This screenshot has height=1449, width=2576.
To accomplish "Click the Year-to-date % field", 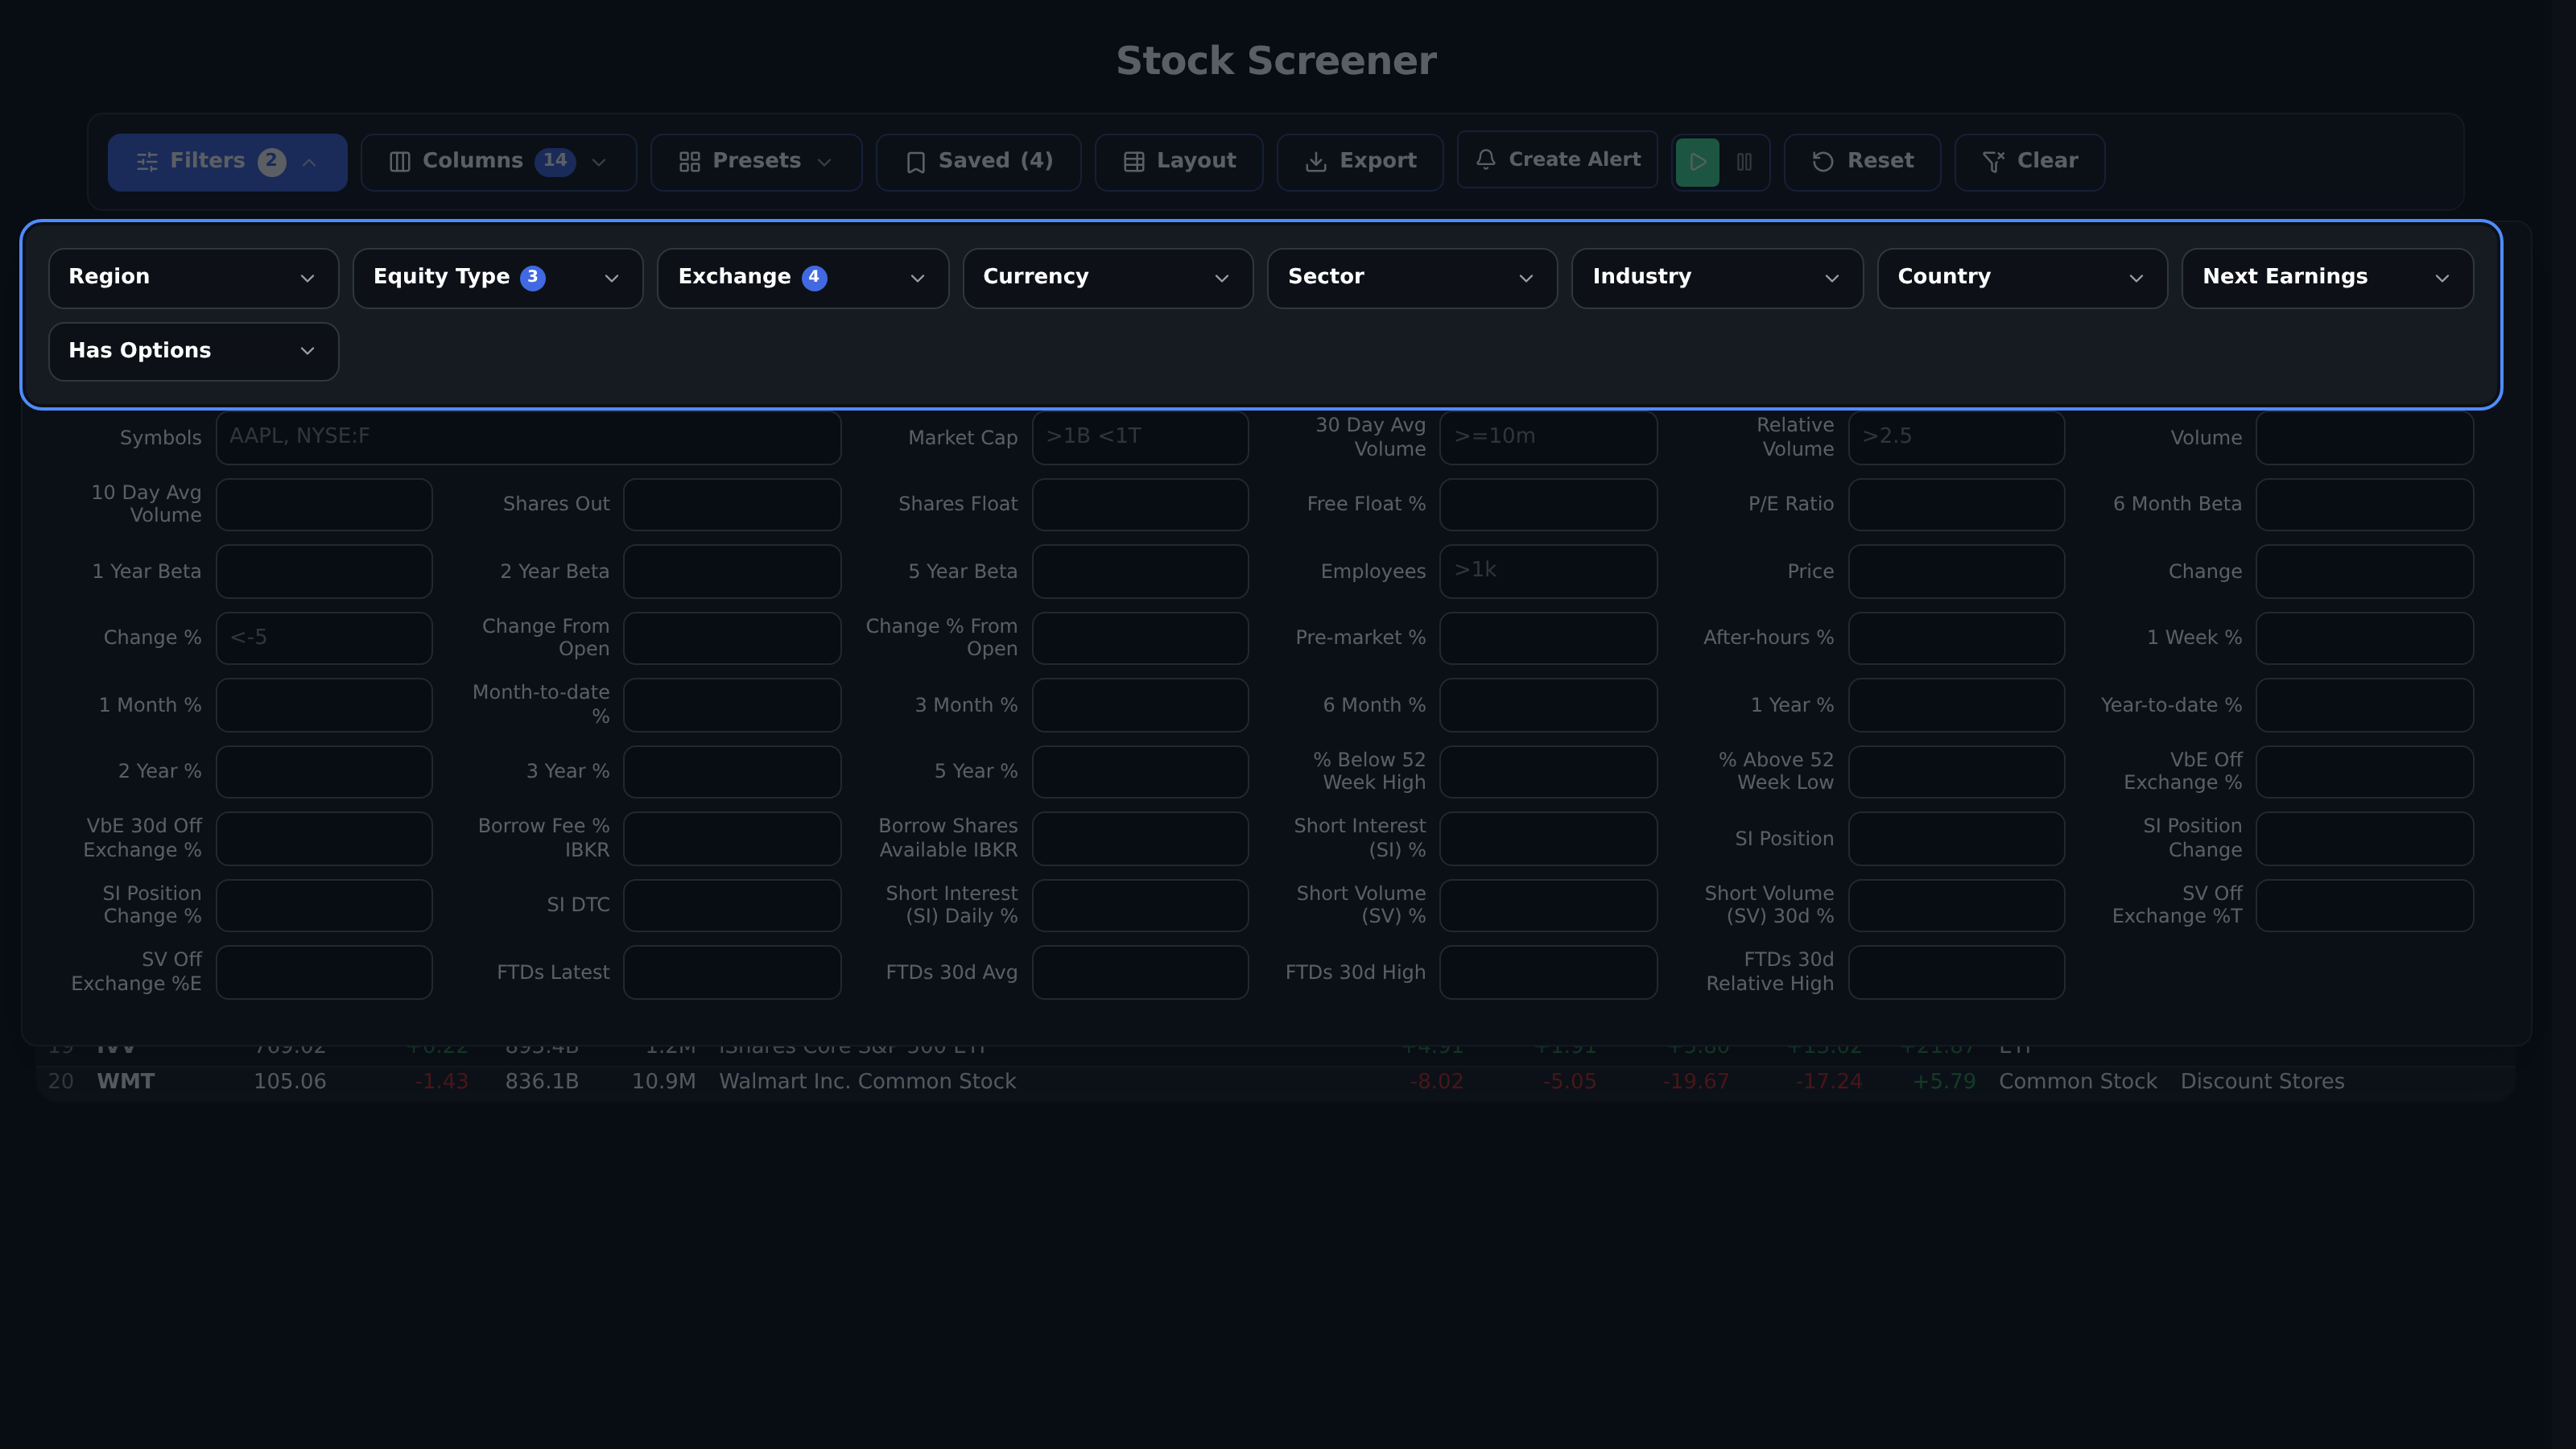I will pyautogui.click(x=2365, y=705).
